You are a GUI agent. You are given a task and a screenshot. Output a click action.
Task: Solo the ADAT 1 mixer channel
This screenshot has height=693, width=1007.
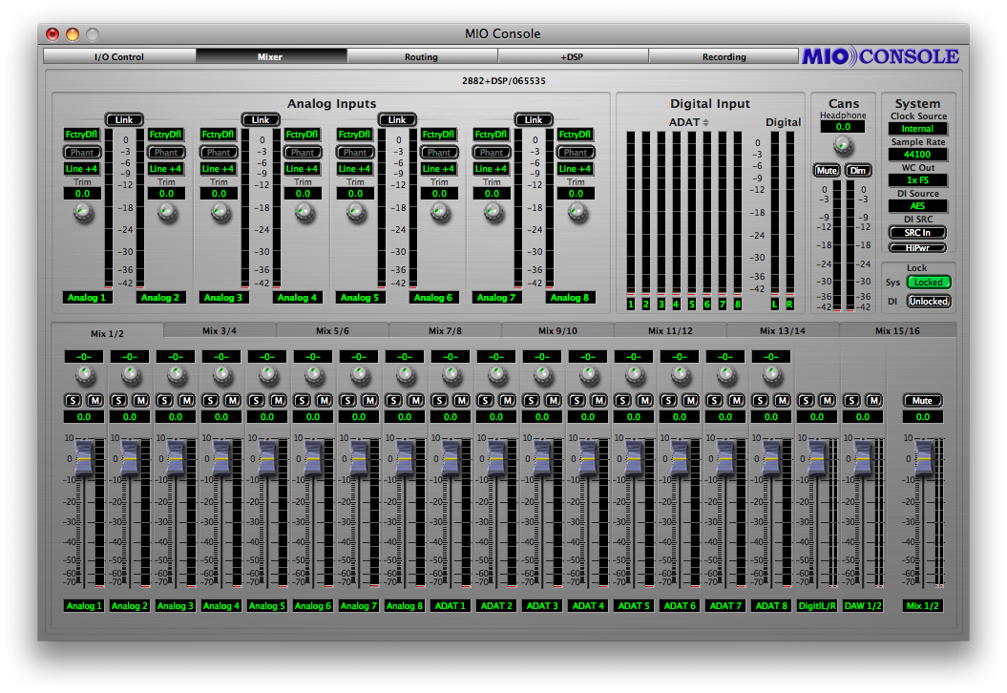(440, 400)
